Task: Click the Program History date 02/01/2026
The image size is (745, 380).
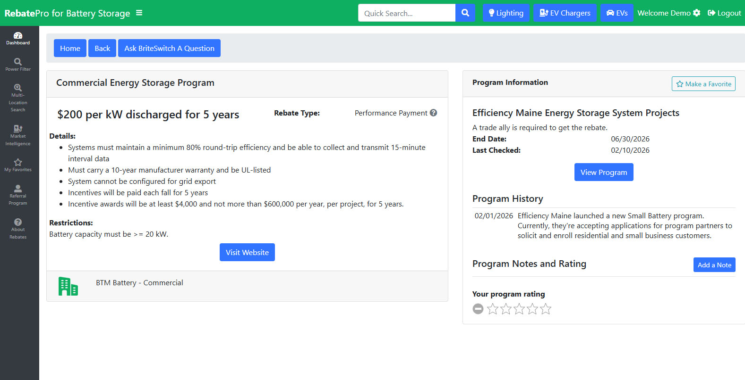Action: (x=494, y=215)
